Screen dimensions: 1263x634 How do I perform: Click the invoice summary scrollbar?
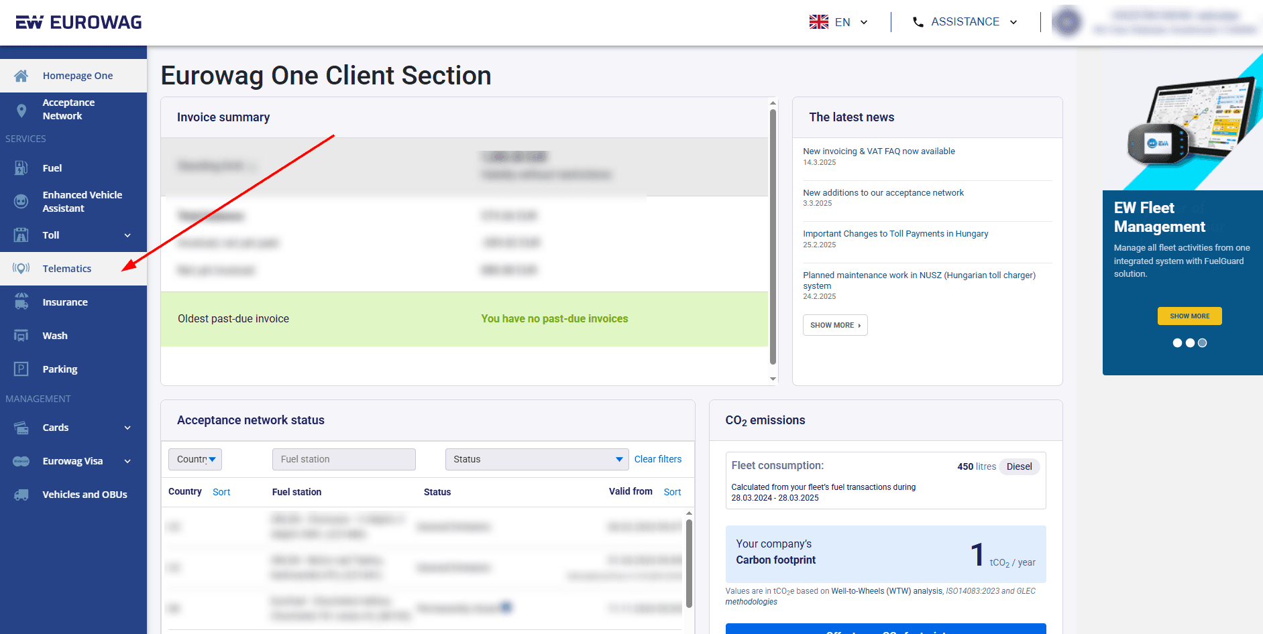click(x=773, y=237)
